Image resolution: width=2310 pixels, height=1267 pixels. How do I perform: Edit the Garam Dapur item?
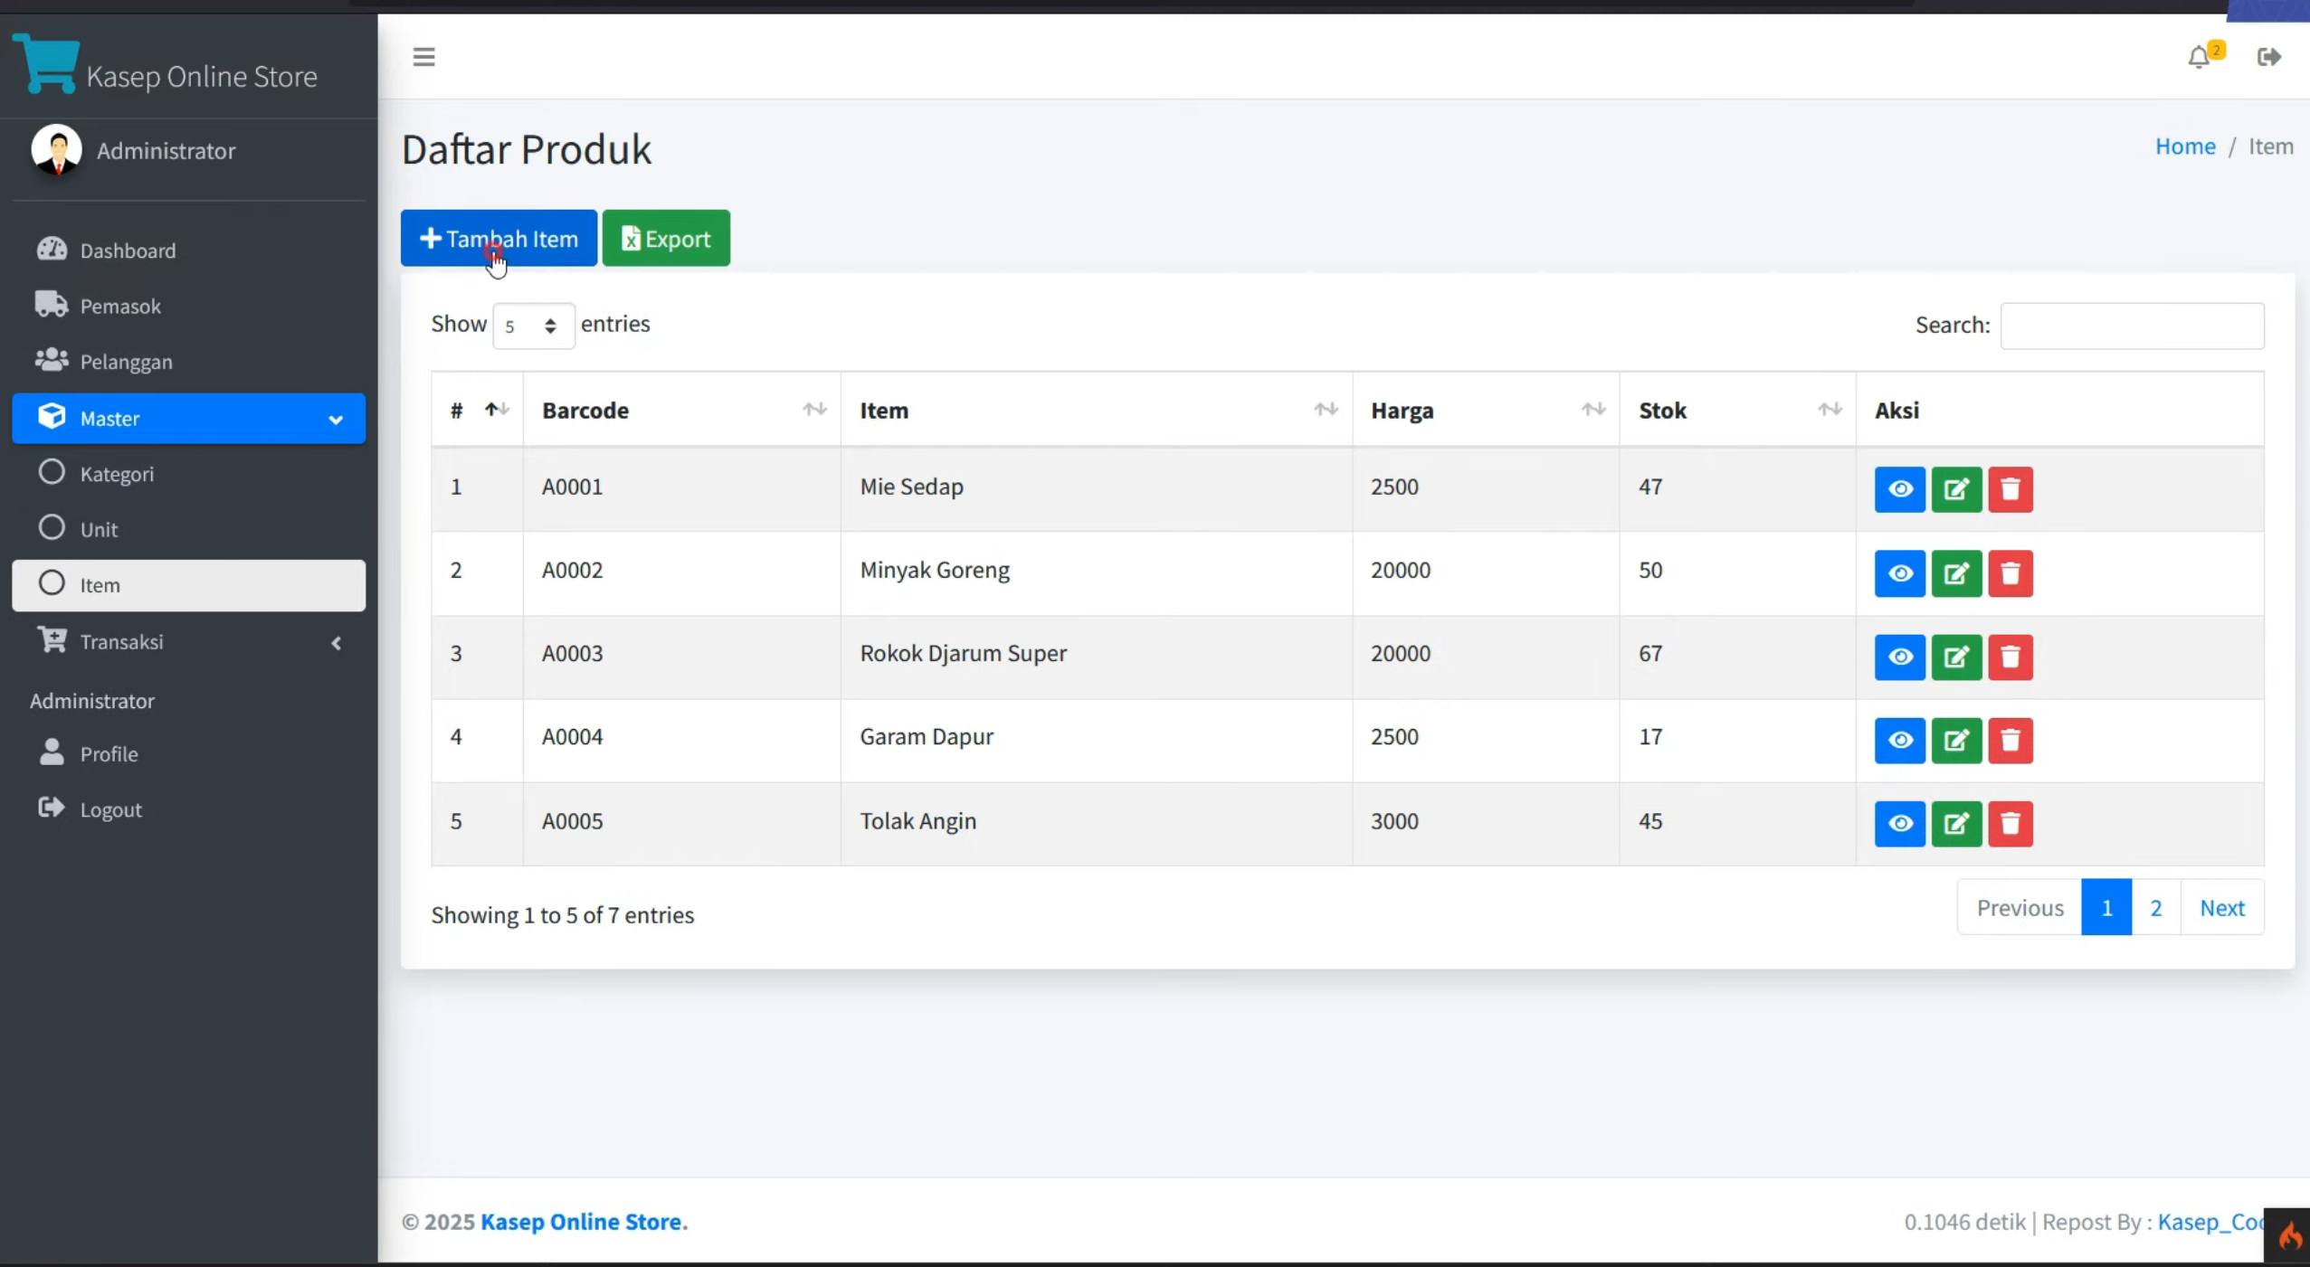tap(1956, 740)
